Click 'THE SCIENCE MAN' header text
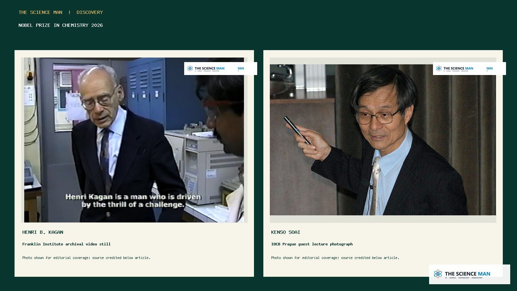This screenshot has width=517, height=291. tap(40, 12)
